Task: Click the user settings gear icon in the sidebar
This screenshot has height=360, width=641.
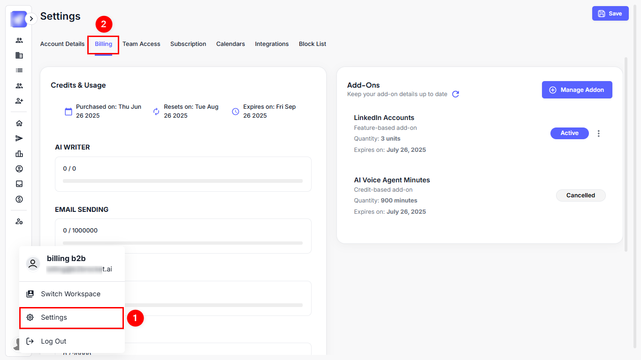Action: [19, 221]
